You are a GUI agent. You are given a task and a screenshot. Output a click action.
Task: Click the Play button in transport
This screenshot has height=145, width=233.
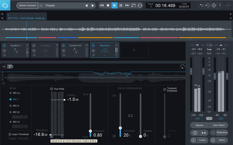(x=115, y=5)
